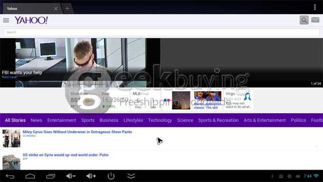The image size is (323, 182).
Task: Click the 7:44 clock
Action: [x=307, y=176]
